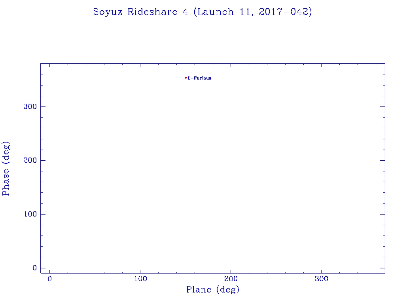405x304 pixels.
Task: Click the Phase (deg) y-axis label
Action: point(6,168)
